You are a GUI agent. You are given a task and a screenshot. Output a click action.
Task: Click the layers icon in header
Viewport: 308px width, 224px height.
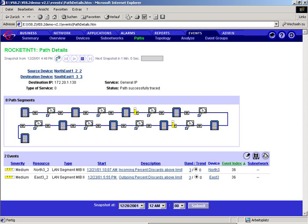[x=272, y=35]
